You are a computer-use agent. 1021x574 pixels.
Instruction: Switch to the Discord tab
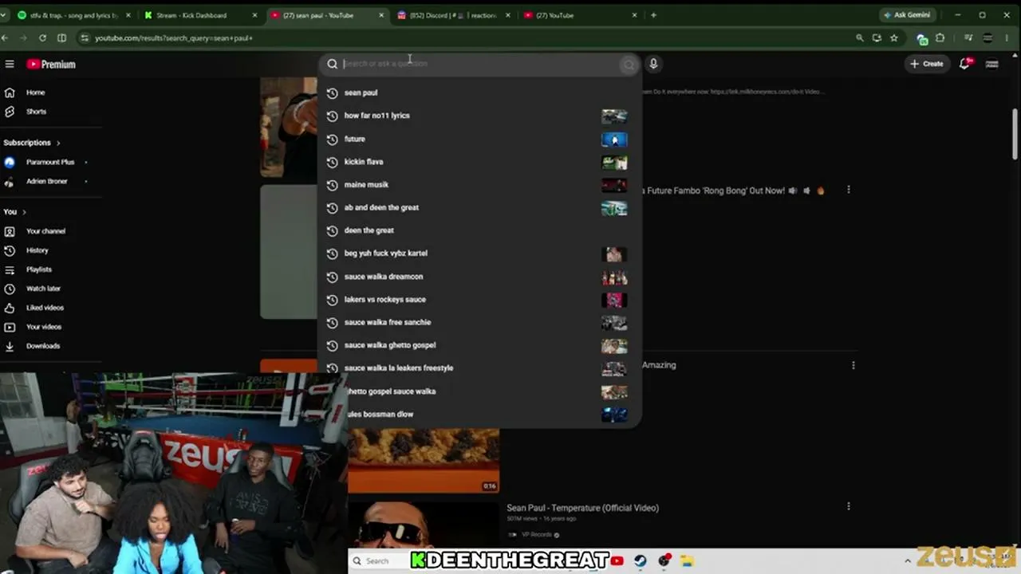tap(453, 15)
